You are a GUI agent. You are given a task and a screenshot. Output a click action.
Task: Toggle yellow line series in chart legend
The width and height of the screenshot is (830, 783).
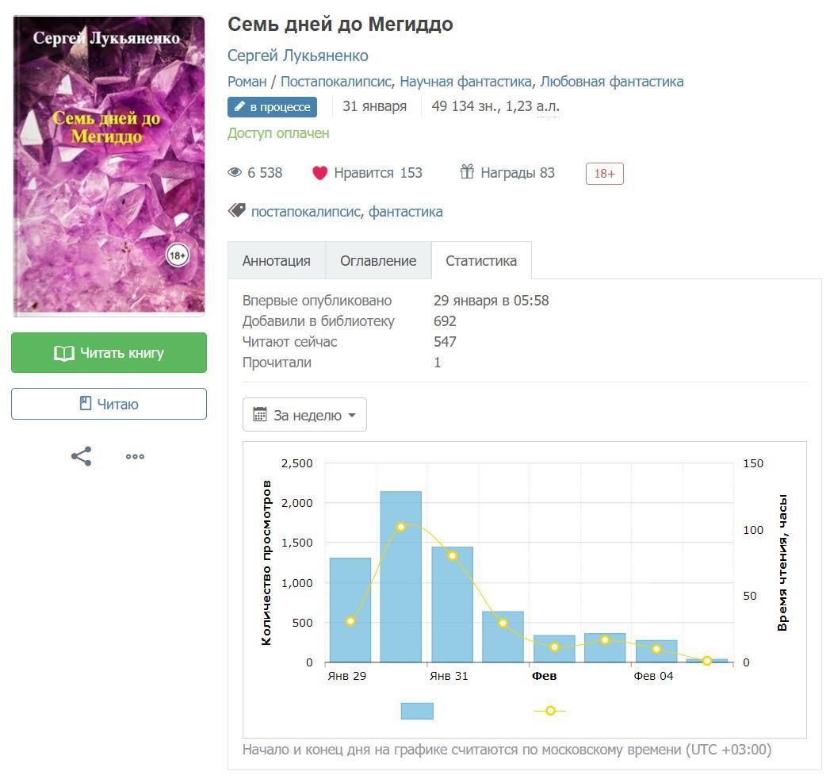550,711
